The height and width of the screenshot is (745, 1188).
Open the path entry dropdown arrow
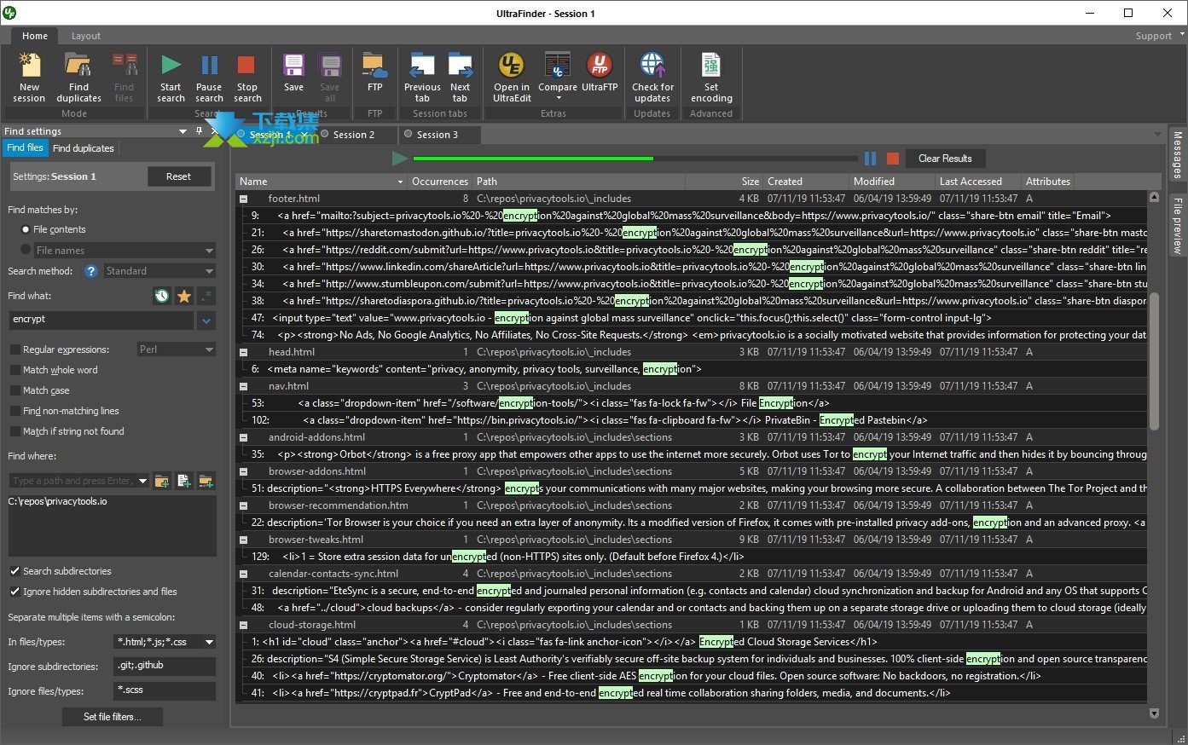click(x=142, y=481)
